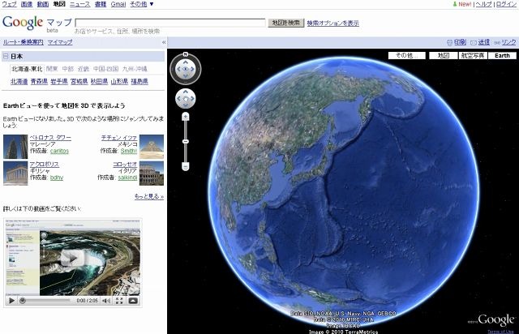Open the その他 ▼ dropdown in top bar
519x334 pixels.
point(141,4)
